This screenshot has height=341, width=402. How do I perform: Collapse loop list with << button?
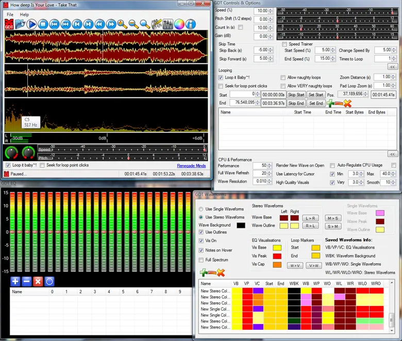[x=392, y=154]
